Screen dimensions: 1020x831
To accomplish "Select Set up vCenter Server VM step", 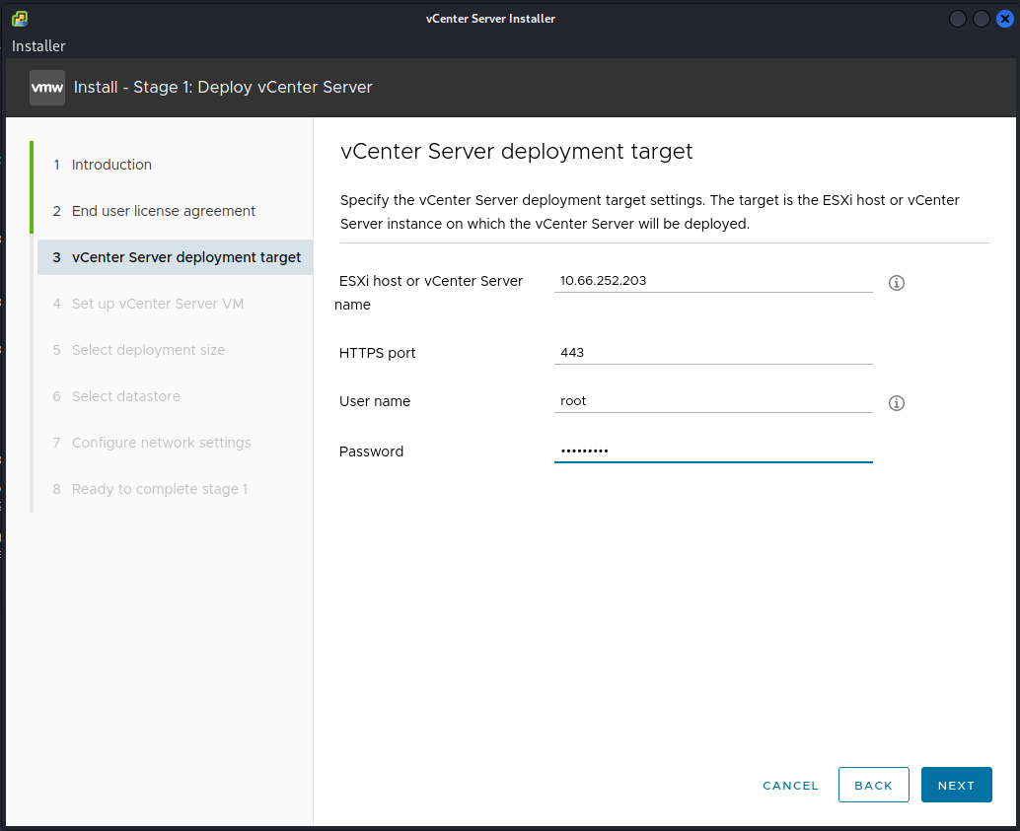I will (158, 304).
